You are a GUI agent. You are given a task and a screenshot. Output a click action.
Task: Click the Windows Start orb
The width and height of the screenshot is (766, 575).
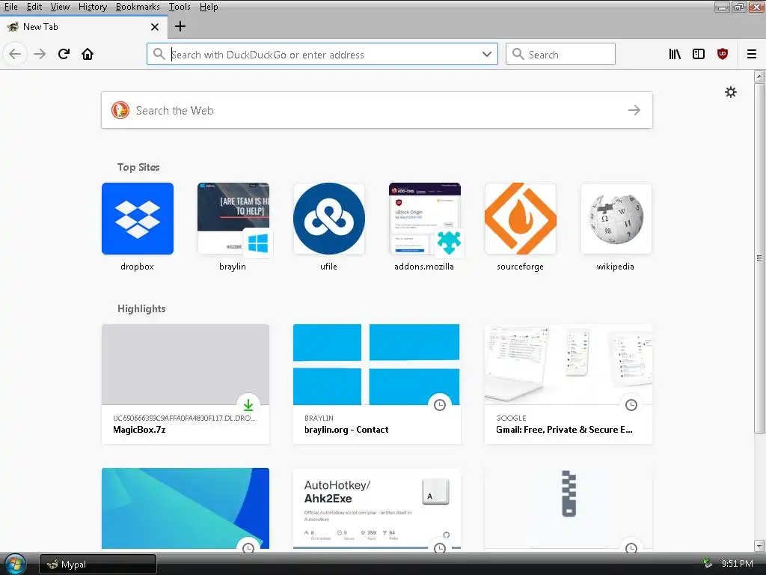point(15,564)
